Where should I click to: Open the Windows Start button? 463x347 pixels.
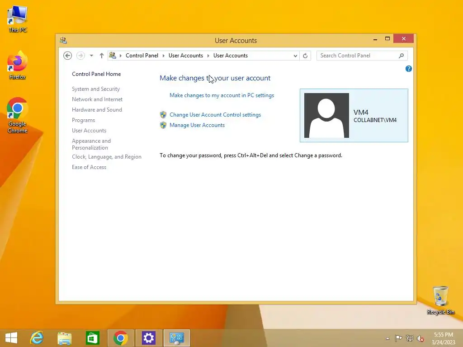click(x=11, y=338)
